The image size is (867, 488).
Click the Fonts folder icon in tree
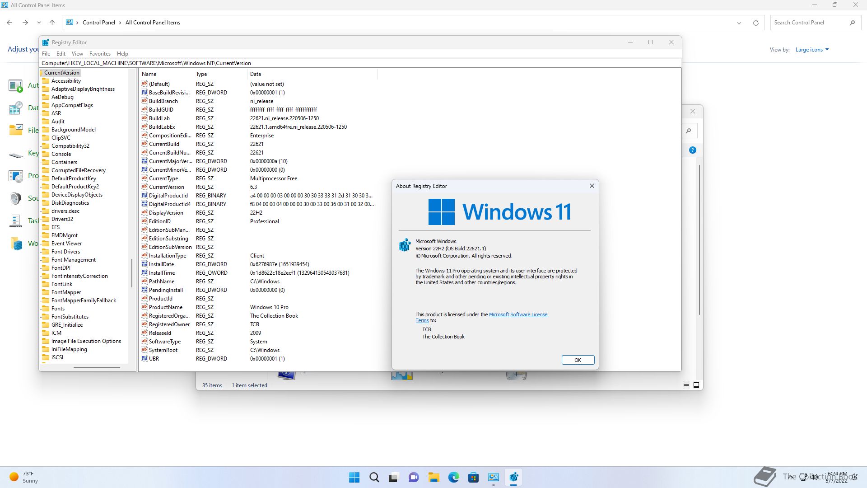(x=46, y=309)
